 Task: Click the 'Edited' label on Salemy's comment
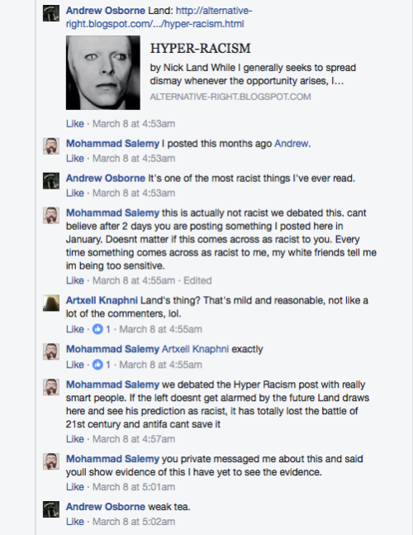pos(197,280)
